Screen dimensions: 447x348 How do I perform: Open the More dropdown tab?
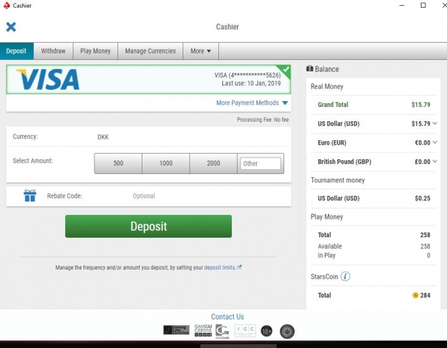coord(201,51)
